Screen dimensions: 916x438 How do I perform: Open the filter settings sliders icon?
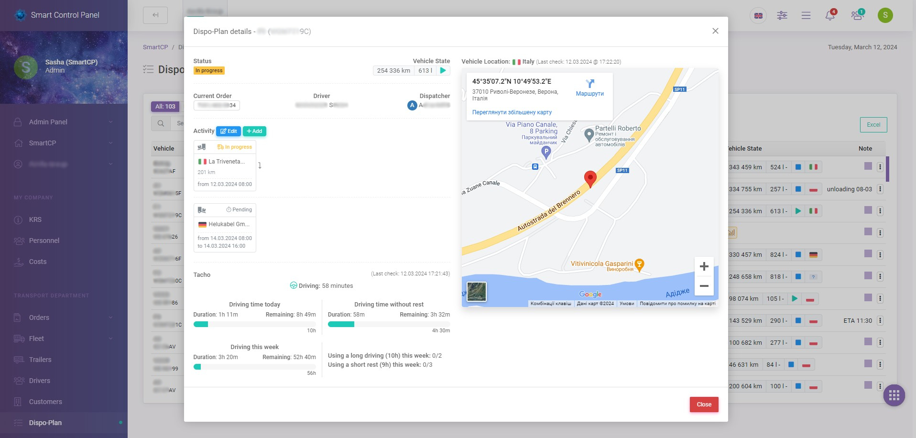click(782, 15)
